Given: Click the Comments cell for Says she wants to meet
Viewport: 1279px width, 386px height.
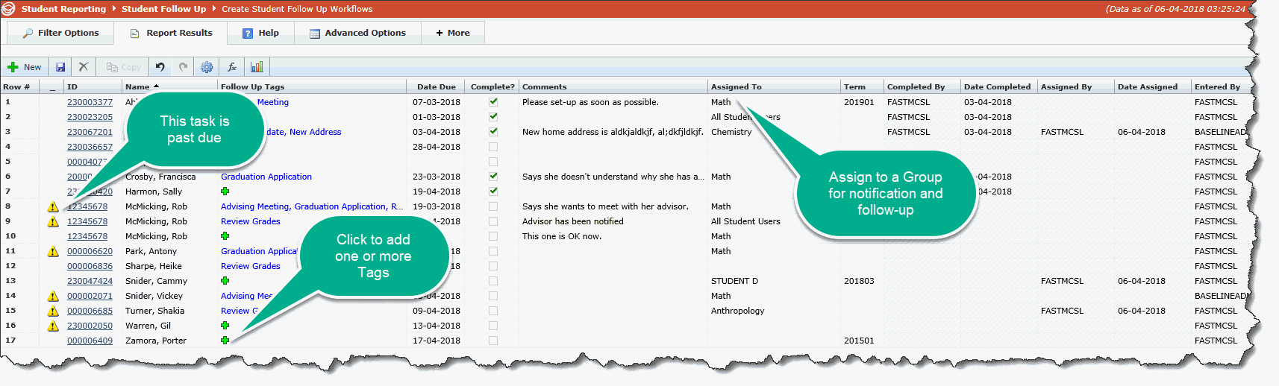Looking at the screenshot, I should 605,206.
